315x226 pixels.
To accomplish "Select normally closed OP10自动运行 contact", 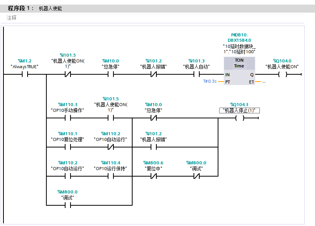I will [111, 147].
